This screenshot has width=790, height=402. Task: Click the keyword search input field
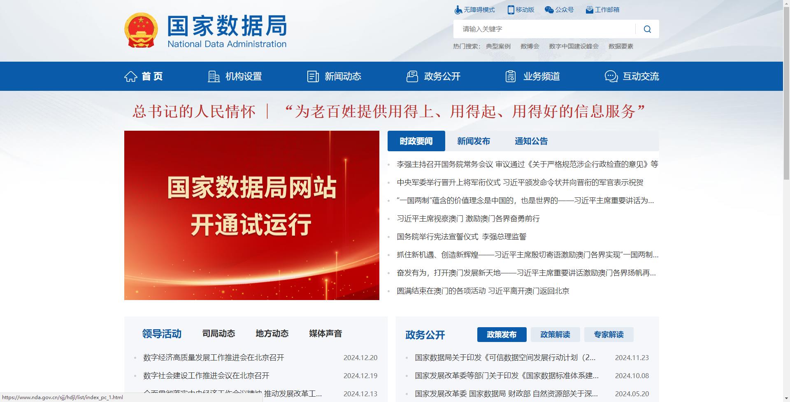click(544, 29)
